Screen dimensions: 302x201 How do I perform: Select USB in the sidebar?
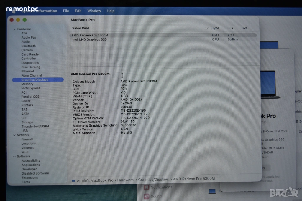[24, 131]
